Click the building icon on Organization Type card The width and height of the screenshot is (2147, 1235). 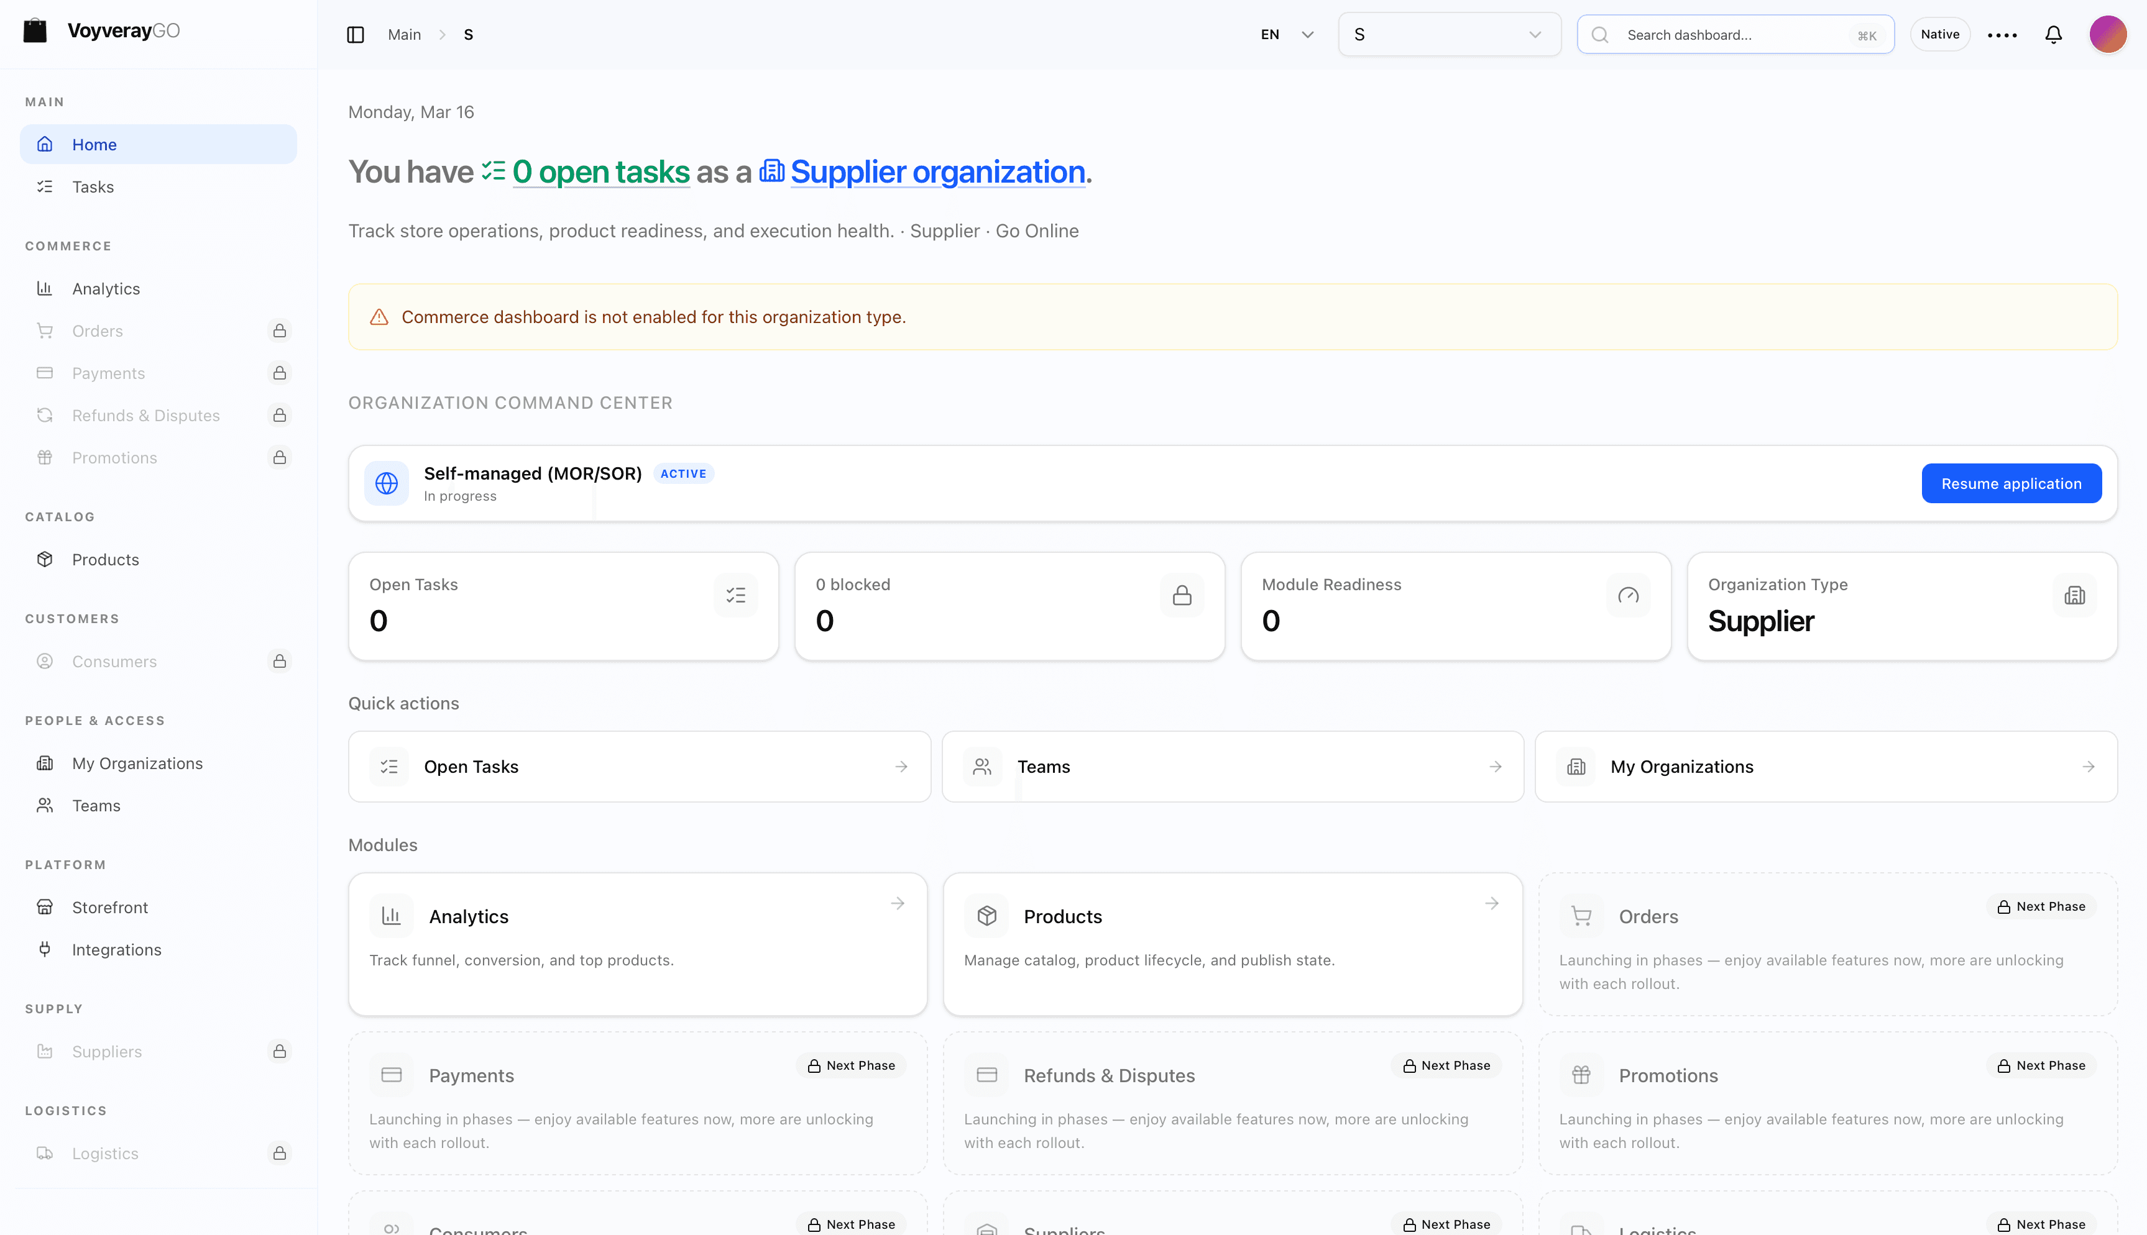(2075, 595)
